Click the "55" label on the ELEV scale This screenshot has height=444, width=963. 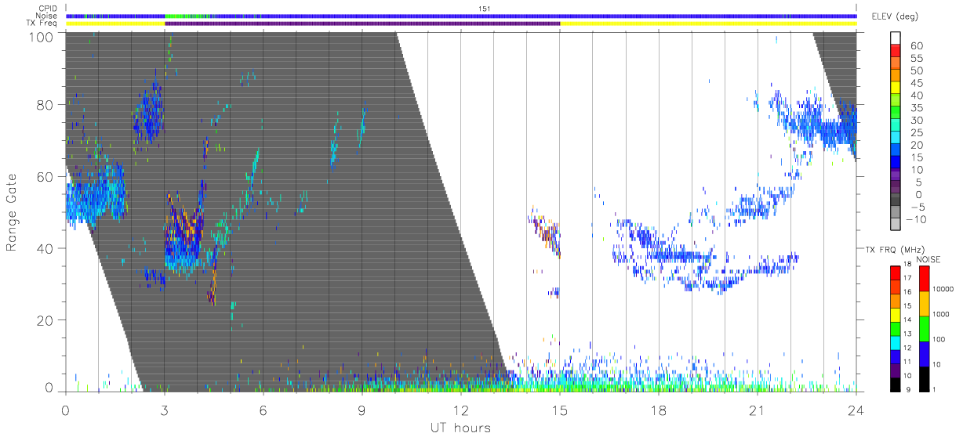point(915,58)
